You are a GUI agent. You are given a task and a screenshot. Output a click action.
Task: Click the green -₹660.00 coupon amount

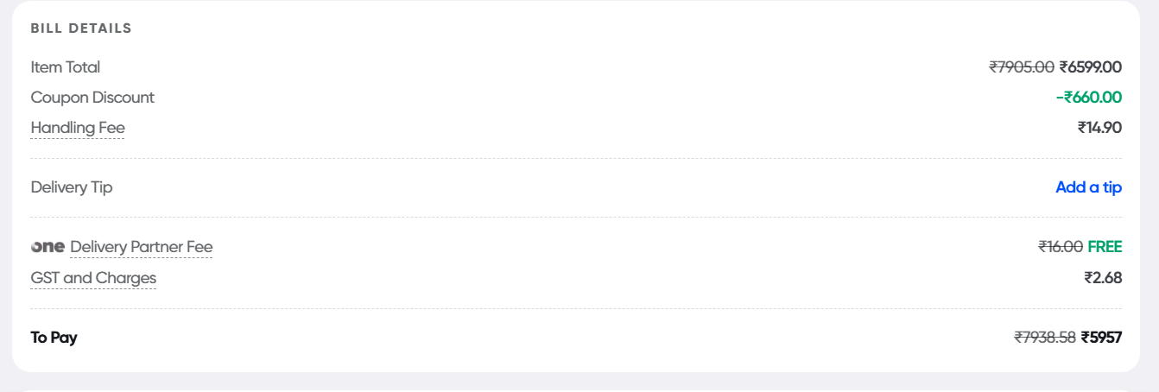[x=1088, y=98]
